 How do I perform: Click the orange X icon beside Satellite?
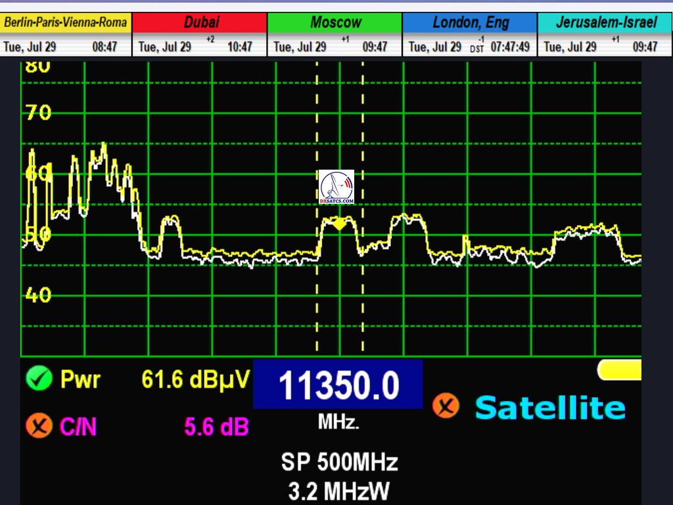(x=446, y=406)
